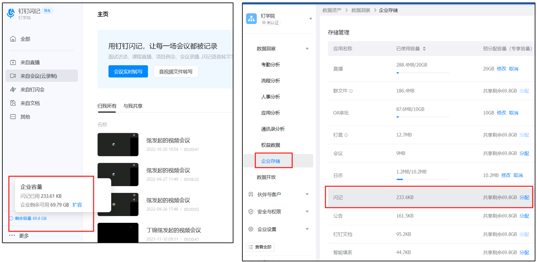Open thumbnail of 2022-09-26 17:46 meeting

[x=118, y=204]
